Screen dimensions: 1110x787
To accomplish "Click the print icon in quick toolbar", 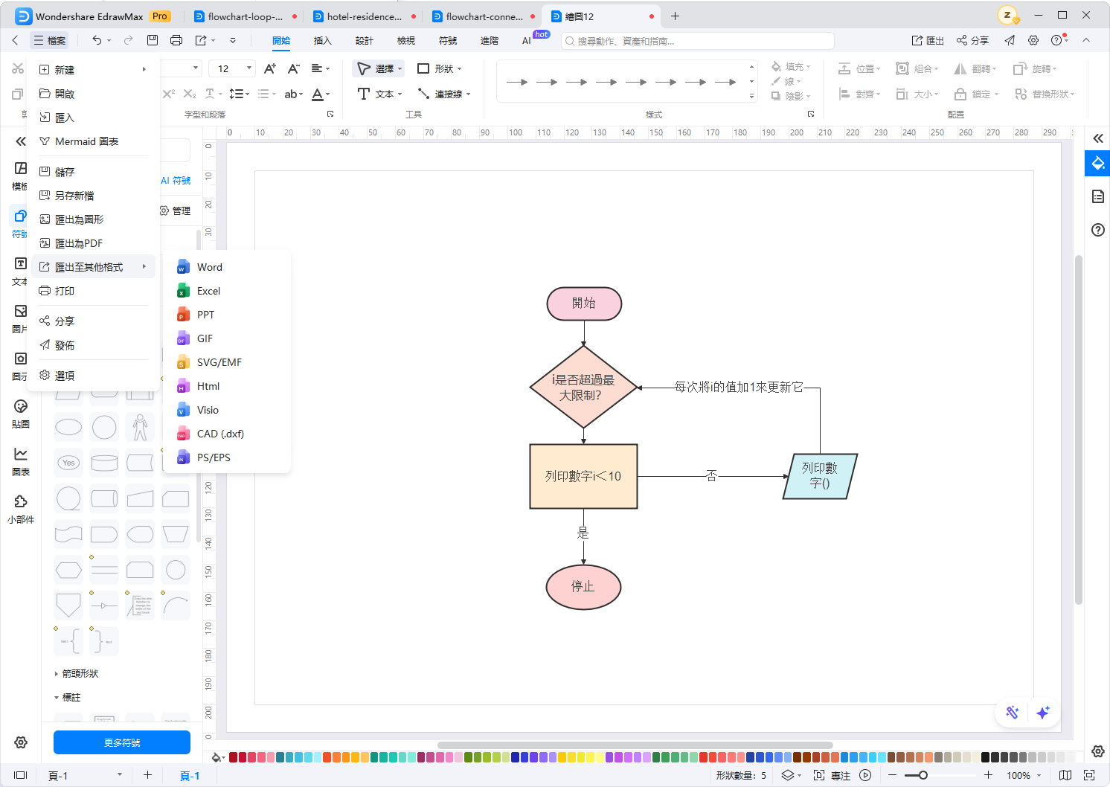I will (176, 40).
